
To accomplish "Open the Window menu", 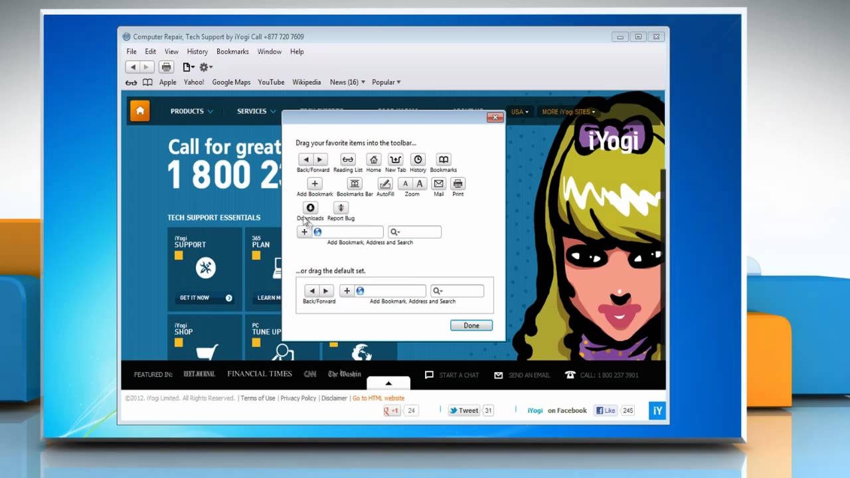I will [x=270, y=52].
